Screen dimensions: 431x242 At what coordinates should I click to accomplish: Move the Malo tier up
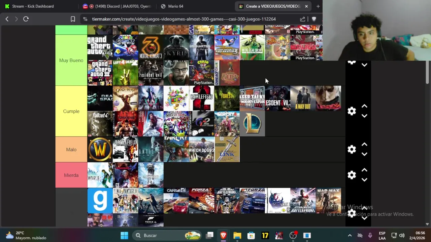point(364,145)
